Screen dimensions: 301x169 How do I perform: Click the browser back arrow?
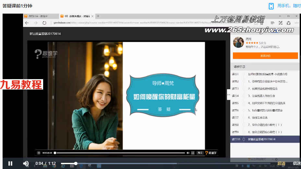pyautogui.click(x=27, y=23)
